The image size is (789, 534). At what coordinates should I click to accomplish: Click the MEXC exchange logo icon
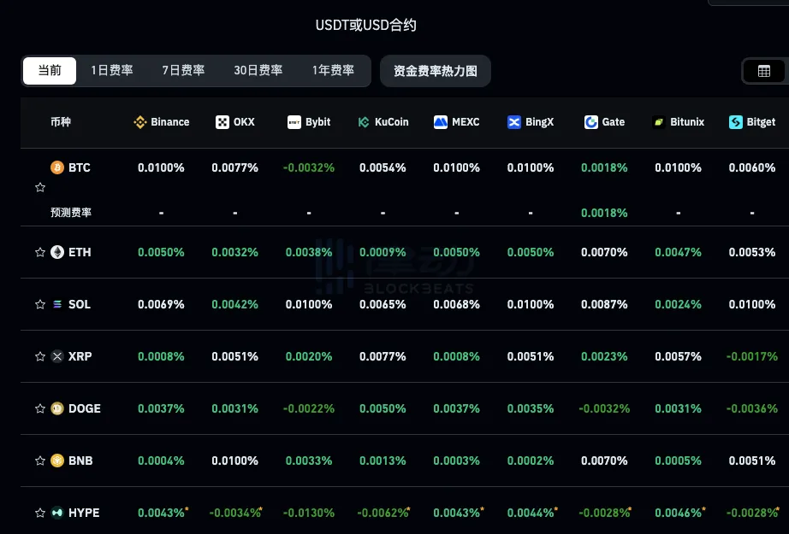pos(441,122)
